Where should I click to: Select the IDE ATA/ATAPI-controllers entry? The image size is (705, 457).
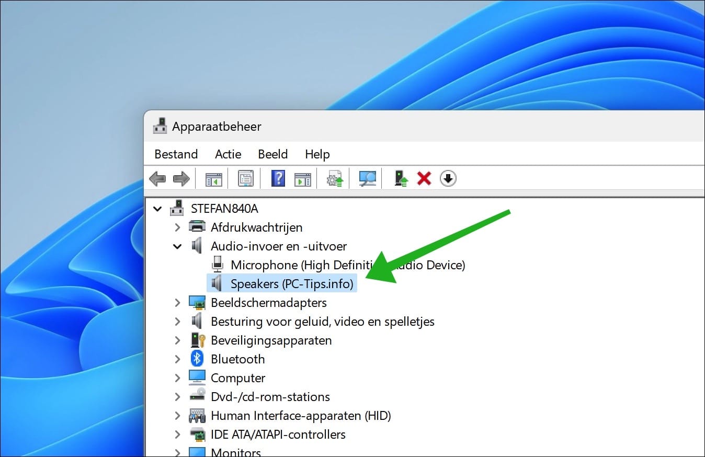(x=278, y=434)
